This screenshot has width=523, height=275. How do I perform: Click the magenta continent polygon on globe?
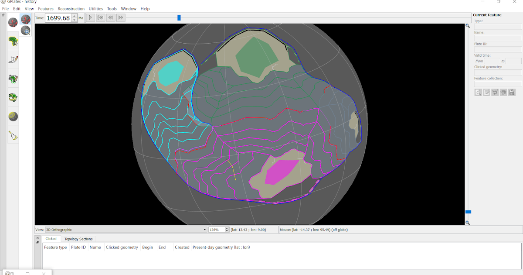click(281, 172)
